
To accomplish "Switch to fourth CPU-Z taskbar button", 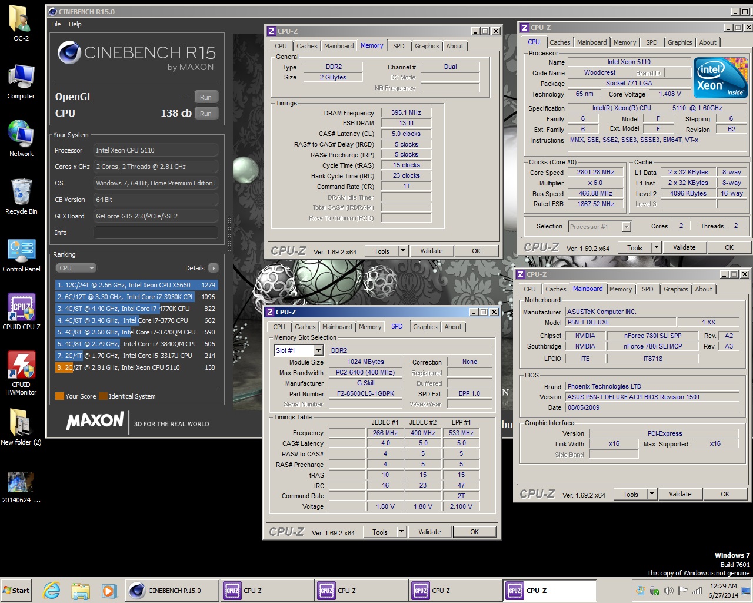I will [549, 591].
